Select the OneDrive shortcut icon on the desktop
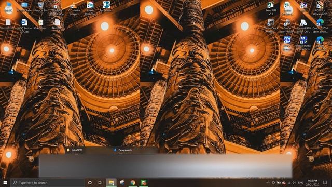This screenshot has height=187, width=332. click(40, 24)
